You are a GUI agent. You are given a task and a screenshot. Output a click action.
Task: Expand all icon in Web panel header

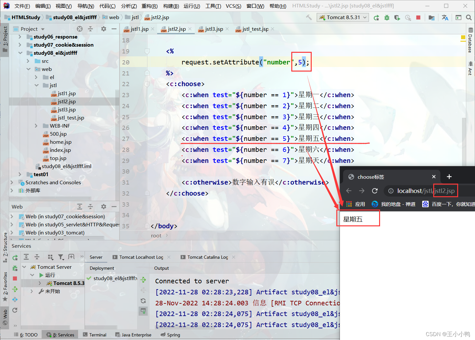coord(80,207)
